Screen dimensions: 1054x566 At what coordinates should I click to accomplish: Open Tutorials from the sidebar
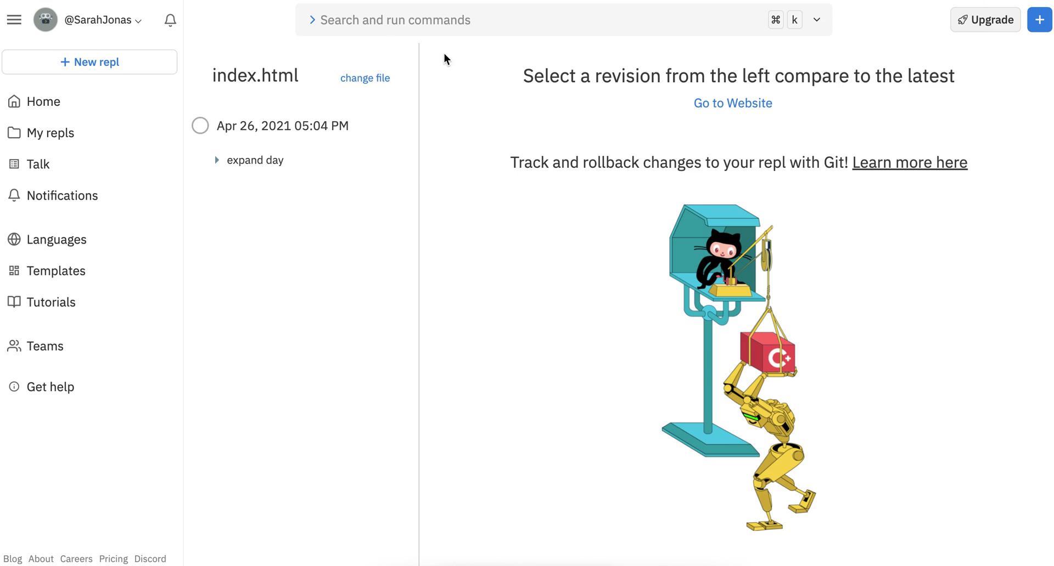coord(51,302)
